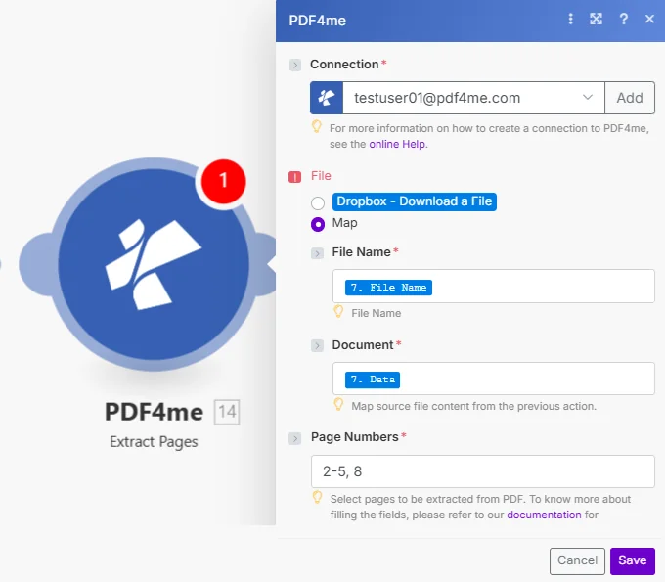665x582 pixels.
Task: Expand the PDF4me dialog to fullscreen
Action: click(596, 19)
